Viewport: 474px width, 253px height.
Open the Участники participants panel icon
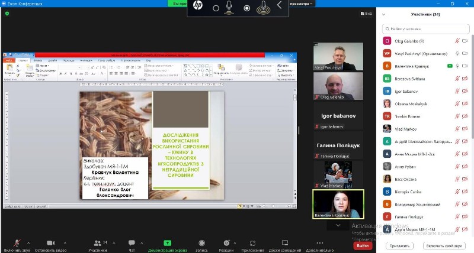97,243
